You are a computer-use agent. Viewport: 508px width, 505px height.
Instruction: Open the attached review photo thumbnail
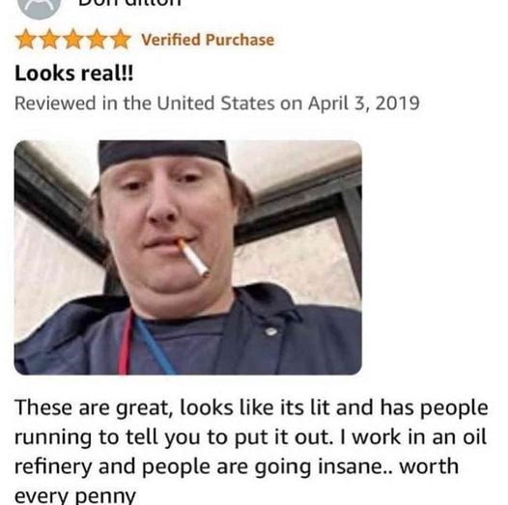click(x=188, y=258)
